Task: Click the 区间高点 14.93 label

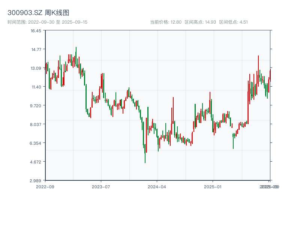Action: 200,22
